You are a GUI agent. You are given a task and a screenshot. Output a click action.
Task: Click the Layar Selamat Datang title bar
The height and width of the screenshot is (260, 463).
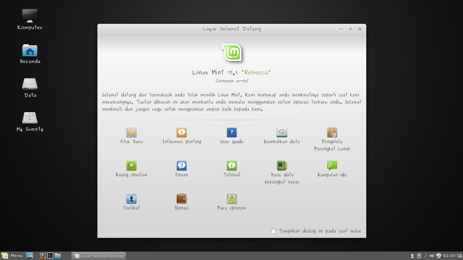(x=232, y=29)
